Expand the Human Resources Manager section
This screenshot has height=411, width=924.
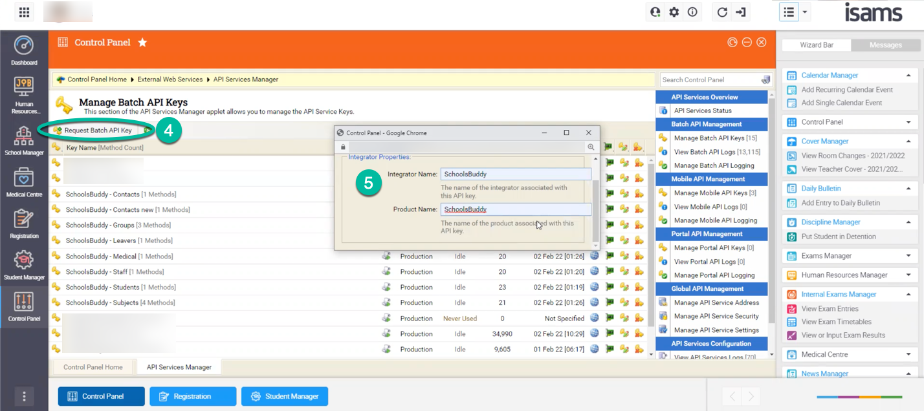click(908, 275)
